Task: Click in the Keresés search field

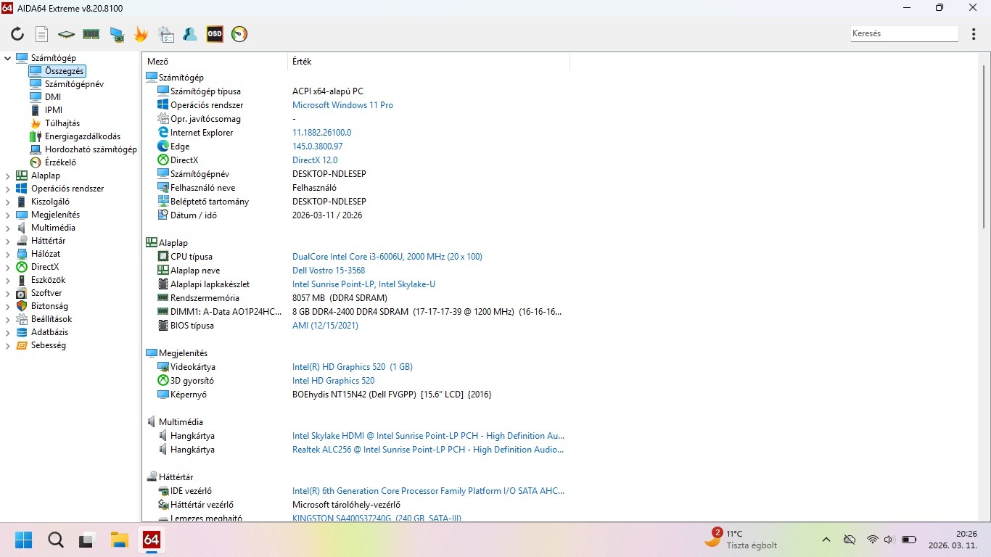Action: coord(905,33)
